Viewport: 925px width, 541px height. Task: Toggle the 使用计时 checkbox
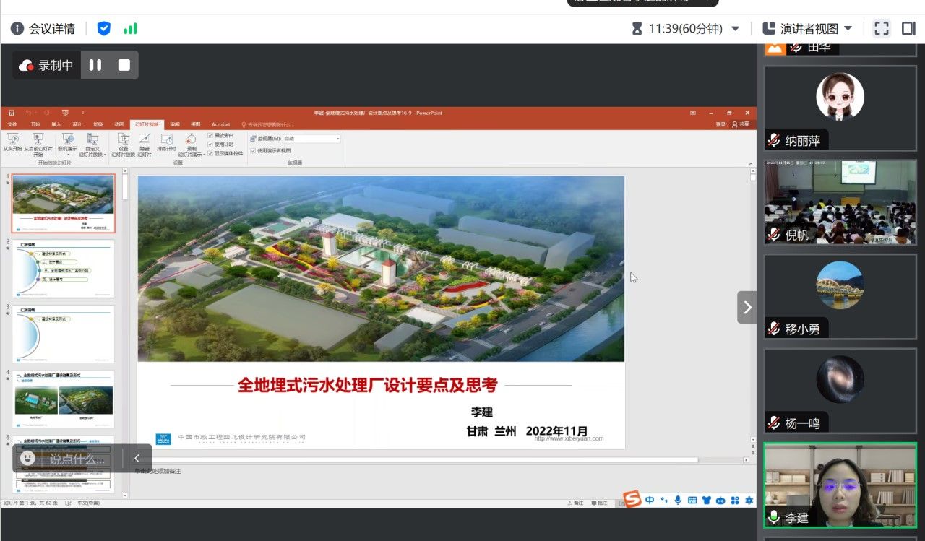(x=210, y=144)
